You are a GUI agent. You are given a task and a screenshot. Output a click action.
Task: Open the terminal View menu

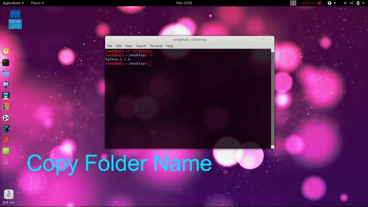[129, 46]
